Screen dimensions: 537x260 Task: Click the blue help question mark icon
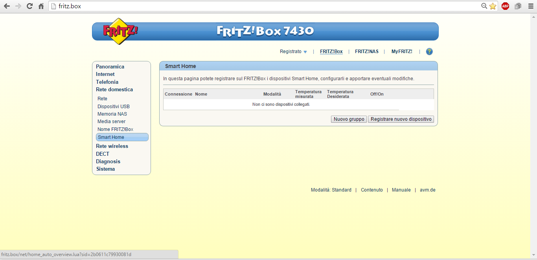[429, 52]
